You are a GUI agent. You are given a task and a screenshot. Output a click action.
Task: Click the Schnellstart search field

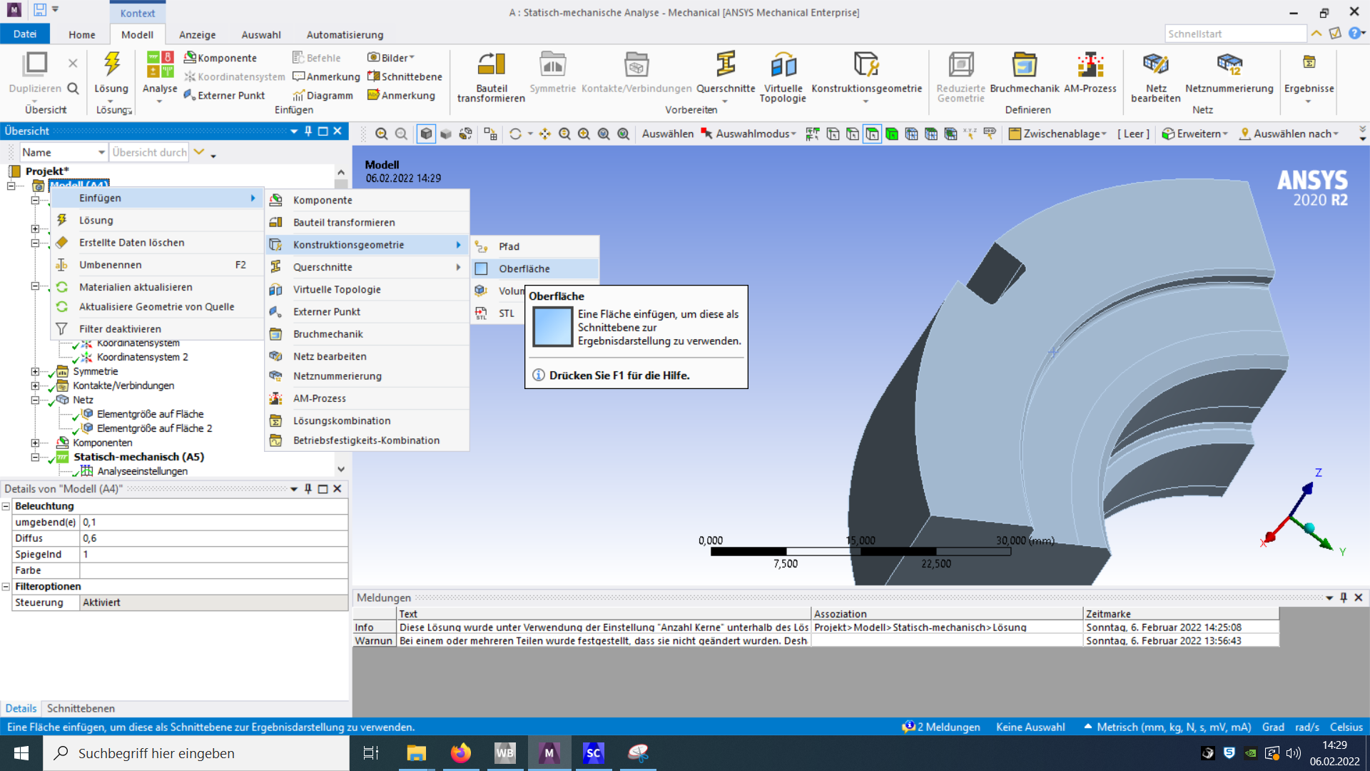point(1235,34)
